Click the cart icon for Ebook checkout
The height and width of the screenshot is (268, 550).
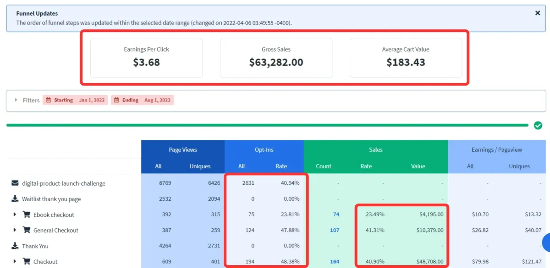26,214
